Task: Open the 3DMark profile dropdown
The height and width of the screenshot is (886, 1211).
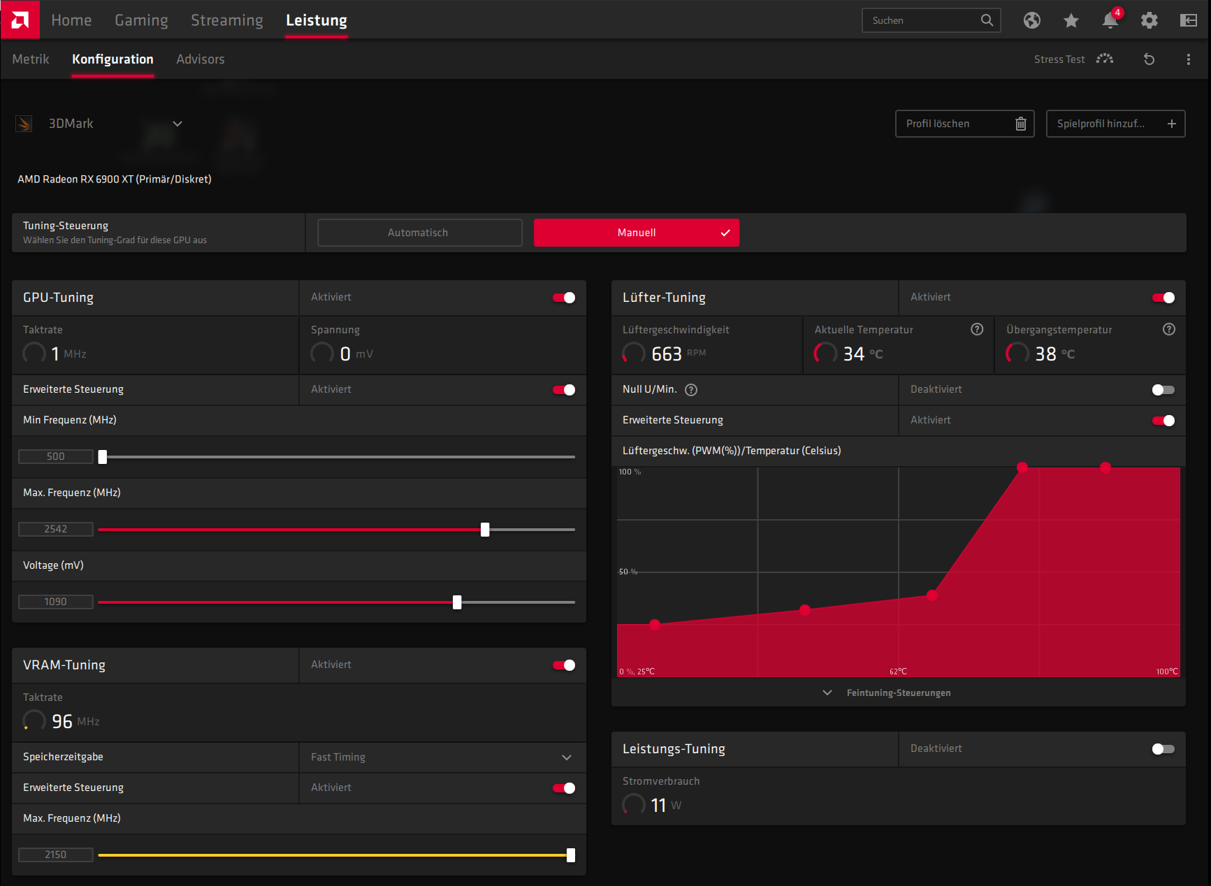Action: [177, 124]
